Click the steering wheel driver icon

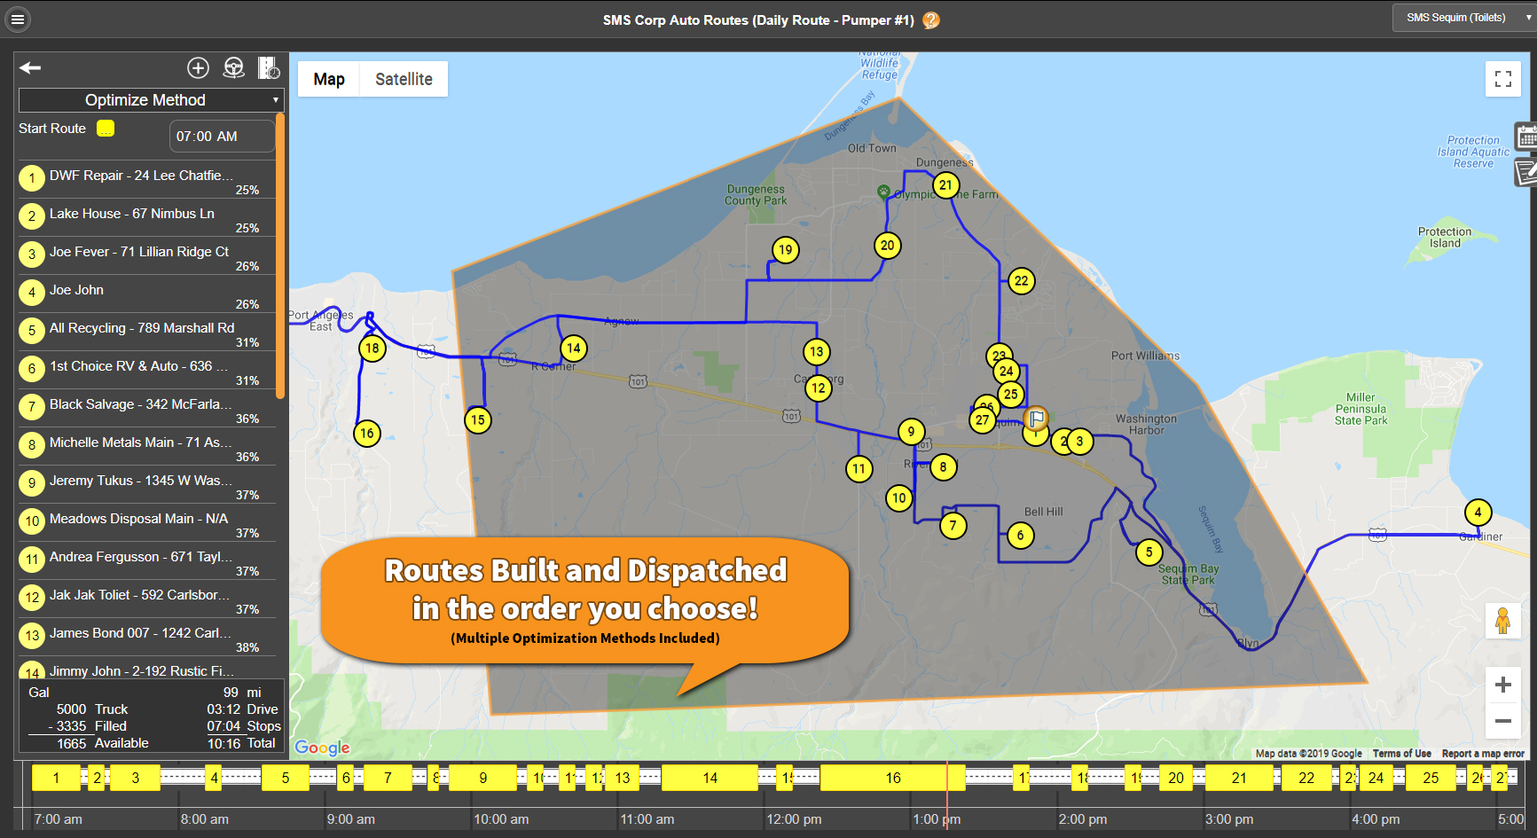[233, 68]
